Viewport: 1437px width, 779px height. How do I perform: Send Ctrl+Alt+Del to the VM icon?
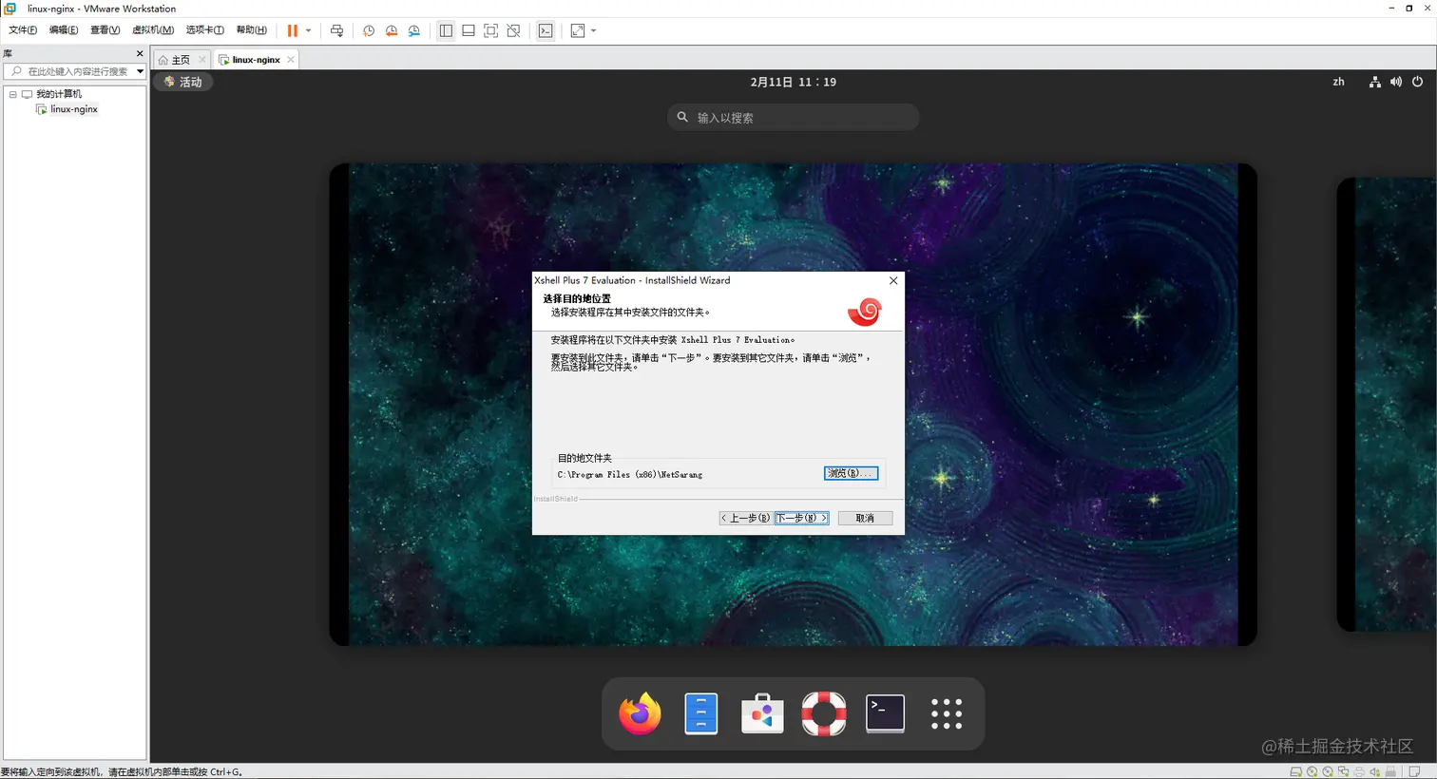coord(336,30)
